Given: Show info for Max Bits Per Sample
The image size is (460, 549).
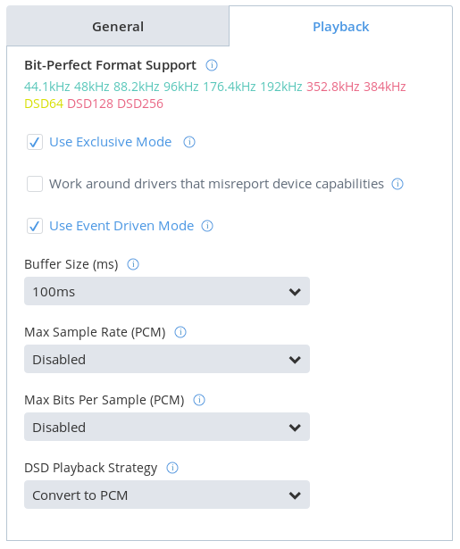Looking at the screenshot, I should (199, 400).
